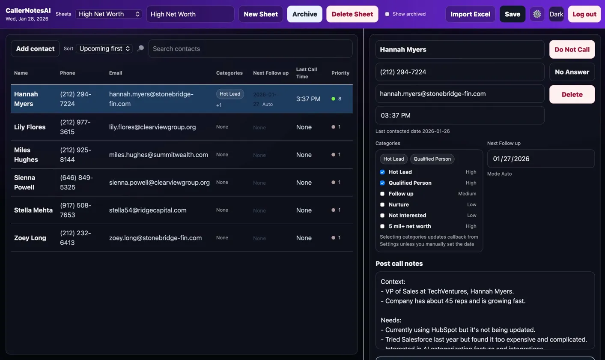Viewport: 605px width, 360px height.
Task: Check the Nurture category checkbox
Action: point(382,204)
